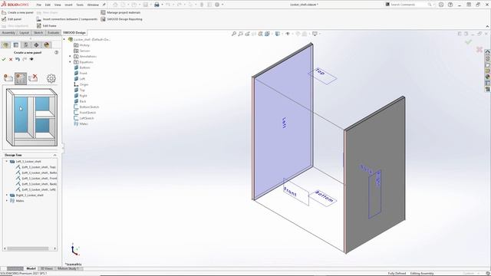Click the Edit panel command
This screenshot has width=491, height=276.
click(12, 19)
